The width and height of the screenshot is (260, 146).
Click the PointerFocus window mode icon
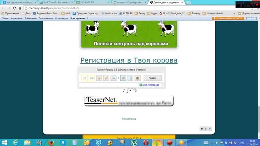130,78
